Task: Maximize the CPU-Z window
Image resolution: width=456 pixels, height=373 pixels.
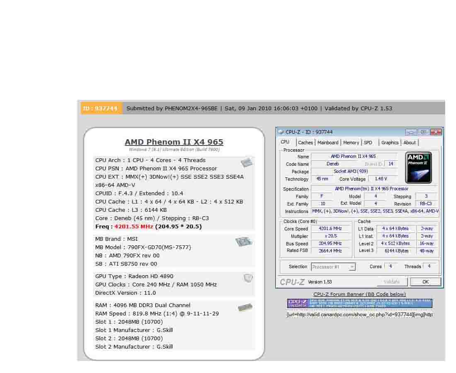Action: coord(423,132)
